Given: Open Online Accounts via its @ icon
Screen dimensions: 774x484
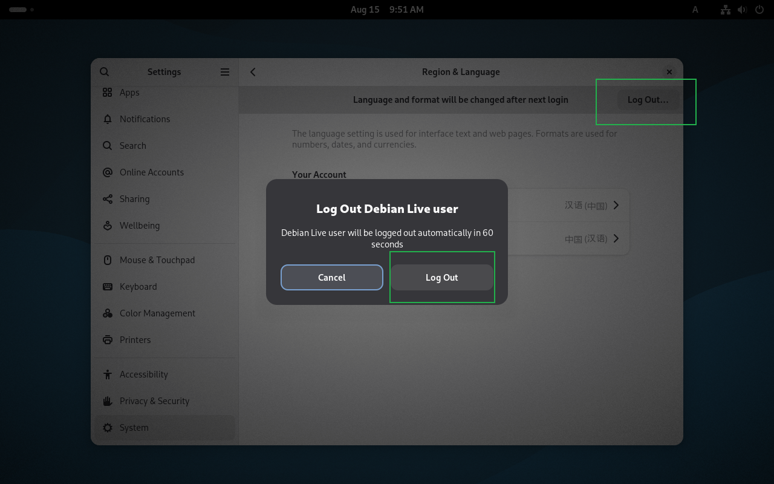Looking at the screenshot, I should (108, 172).
